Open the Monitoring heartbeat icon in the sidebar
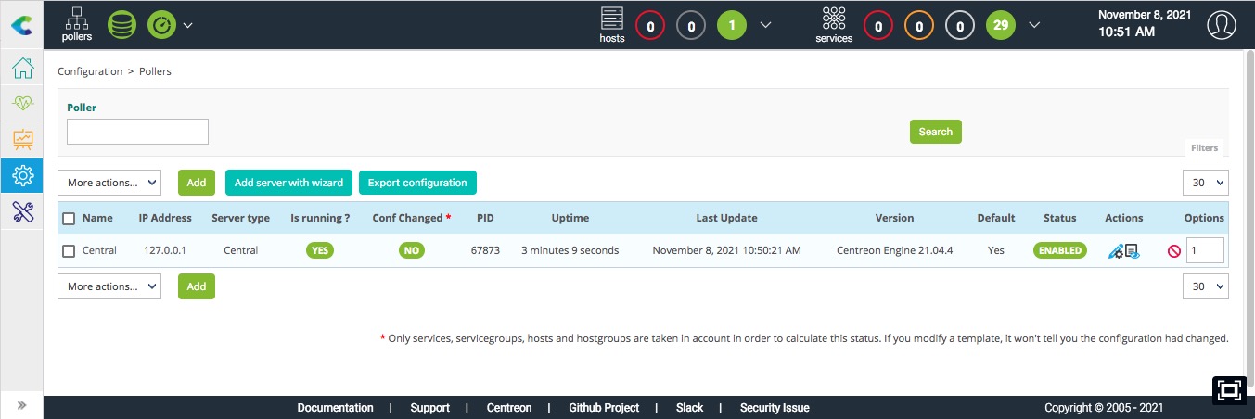Viewport: 1255px width, 419px height. (x=22, y=104)
